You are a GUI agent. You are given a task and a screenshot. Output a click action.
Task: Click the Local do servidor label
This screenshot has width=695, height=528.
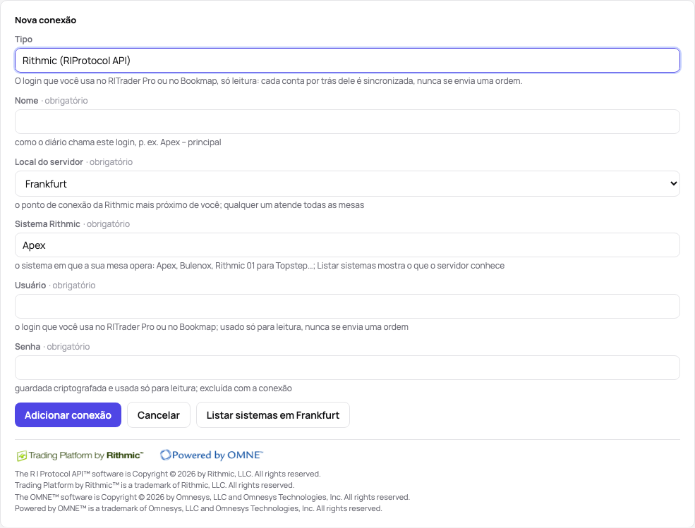coord(49,162)
